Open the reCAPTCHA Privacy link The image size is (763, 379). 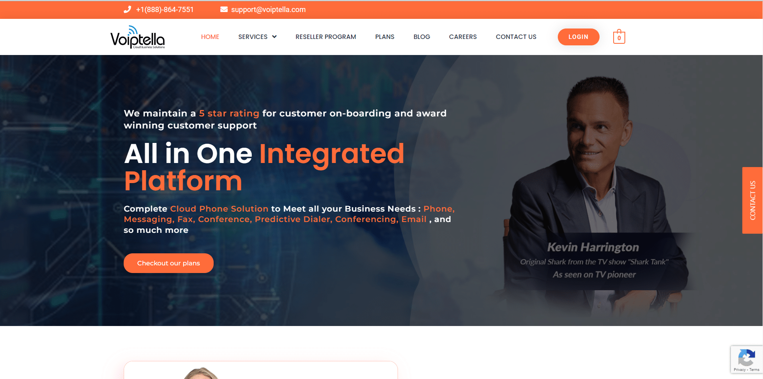click(739, 370)
